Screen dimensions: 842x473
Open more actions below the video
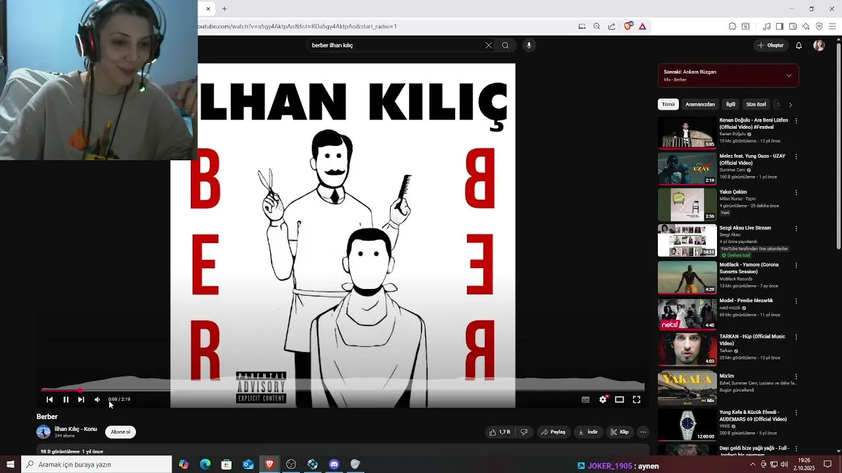[643, 432]
